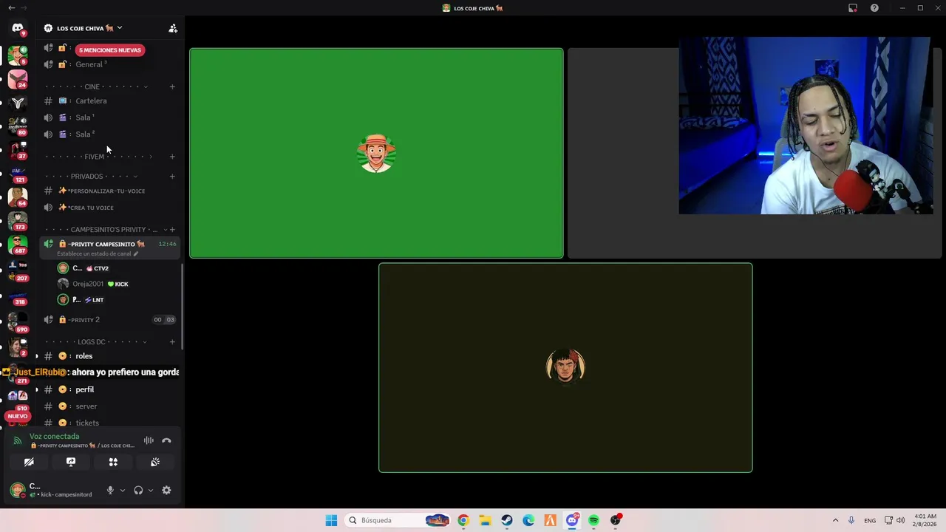Open the server icon with the 80 badge
The width and height of the screenshot is (946, 532).
coord(18,126)
